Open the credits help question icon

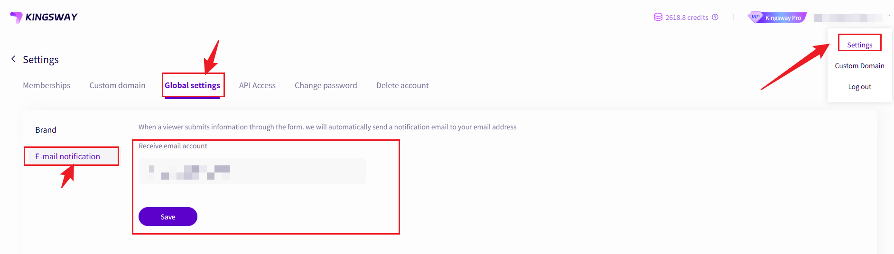click(x=715, y=17)
